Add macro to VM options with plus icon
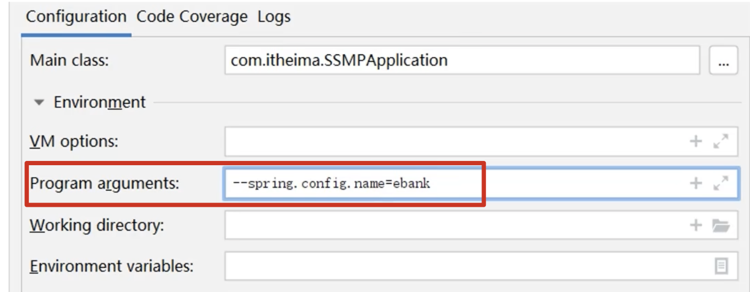Image resolution: width=750 pixels, height=292 pixels. coord(696,141)
